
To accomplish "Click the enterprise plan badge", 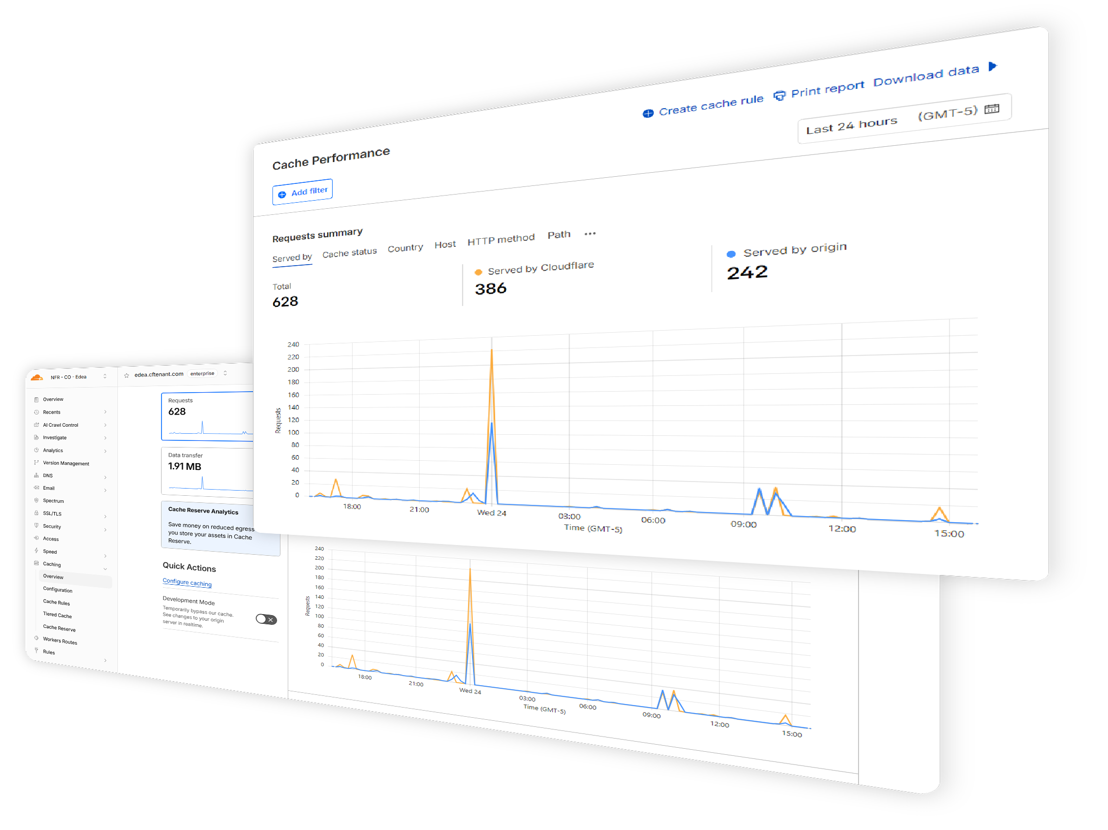I will (202, 374).
